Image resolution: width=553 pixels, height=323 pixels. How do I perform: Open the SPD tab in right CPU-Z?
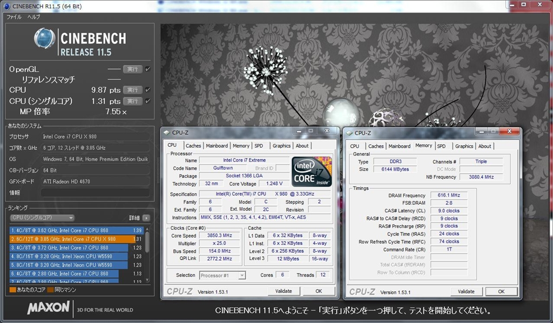click(x=441, y=146)
